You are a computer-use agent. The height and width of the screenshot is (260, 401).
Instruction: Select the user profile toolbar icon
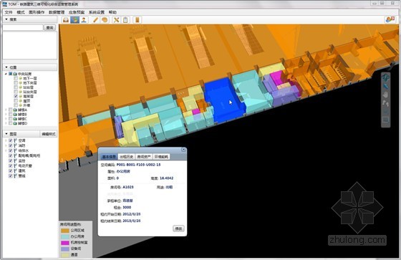point(84,20)
